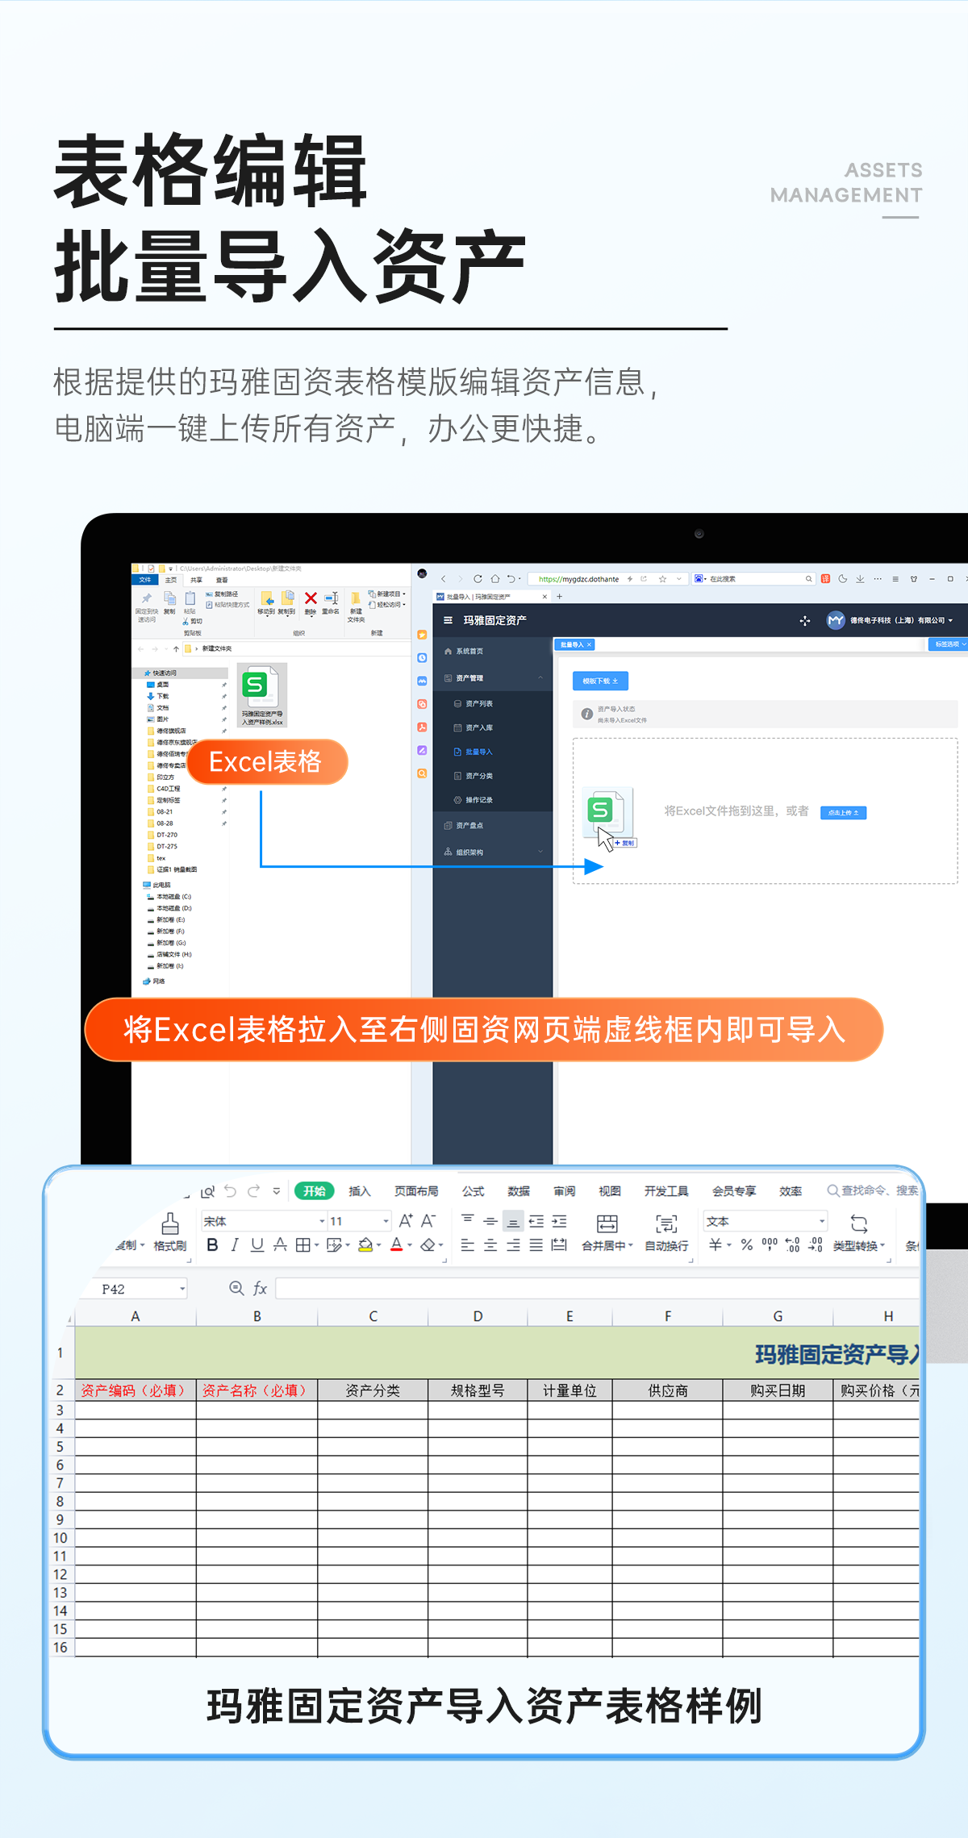This screenshot has width=968, height=1838.
Task: Click the 规格型号 header cell
Action: [x=478, y=1390]
